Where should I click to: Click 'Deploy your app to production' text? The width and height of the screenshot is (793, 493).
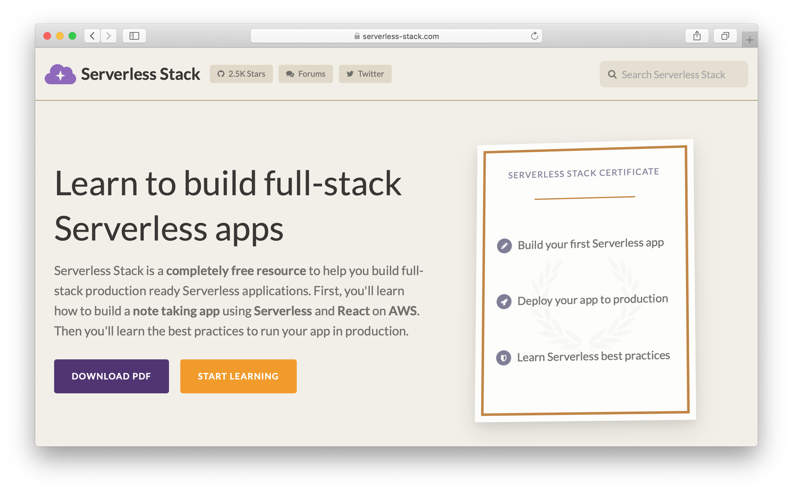pos(593,300)
